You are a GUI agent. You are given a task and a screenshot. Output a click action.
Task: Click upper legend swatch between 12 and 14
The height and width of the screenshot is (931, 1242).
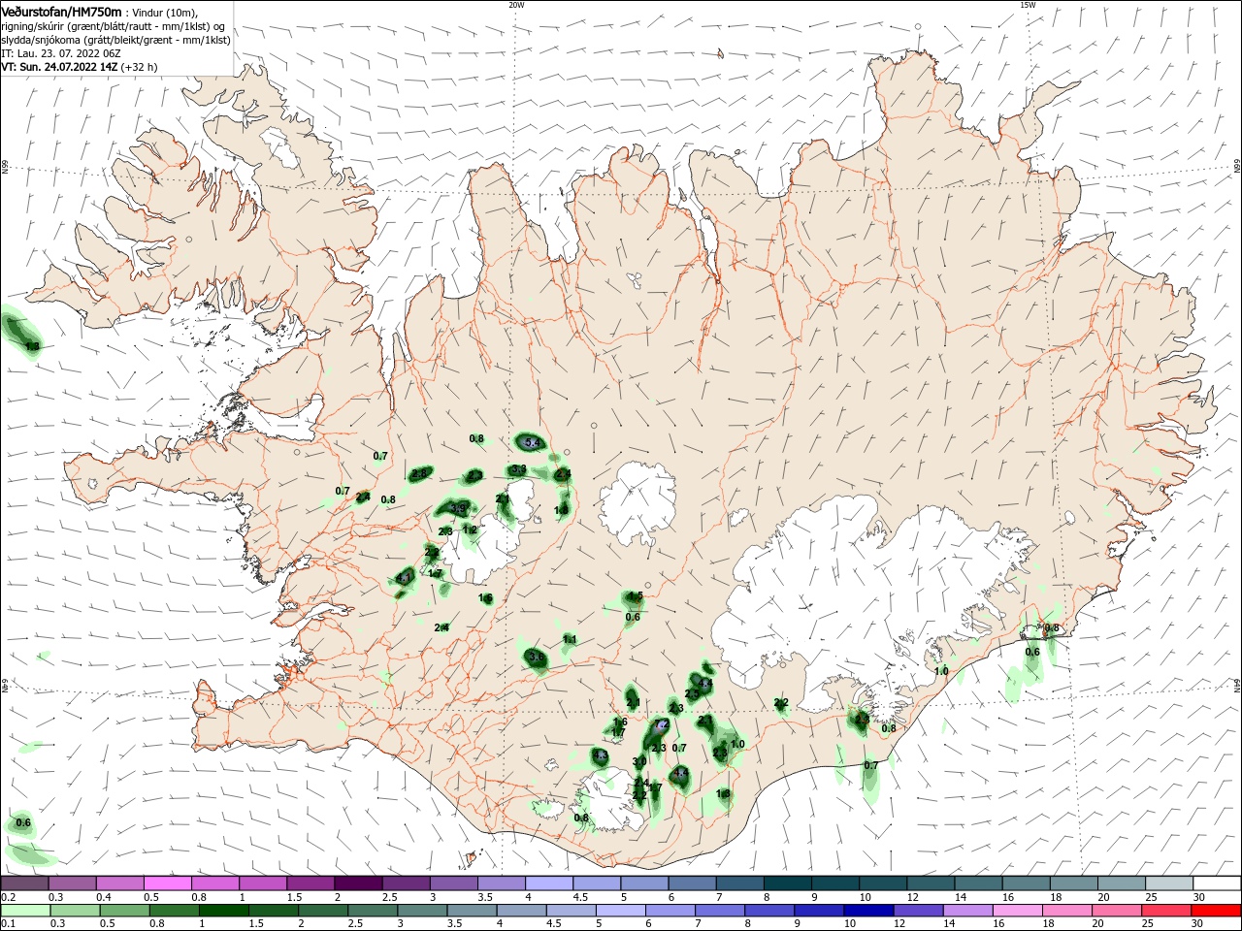coord(931,883)
